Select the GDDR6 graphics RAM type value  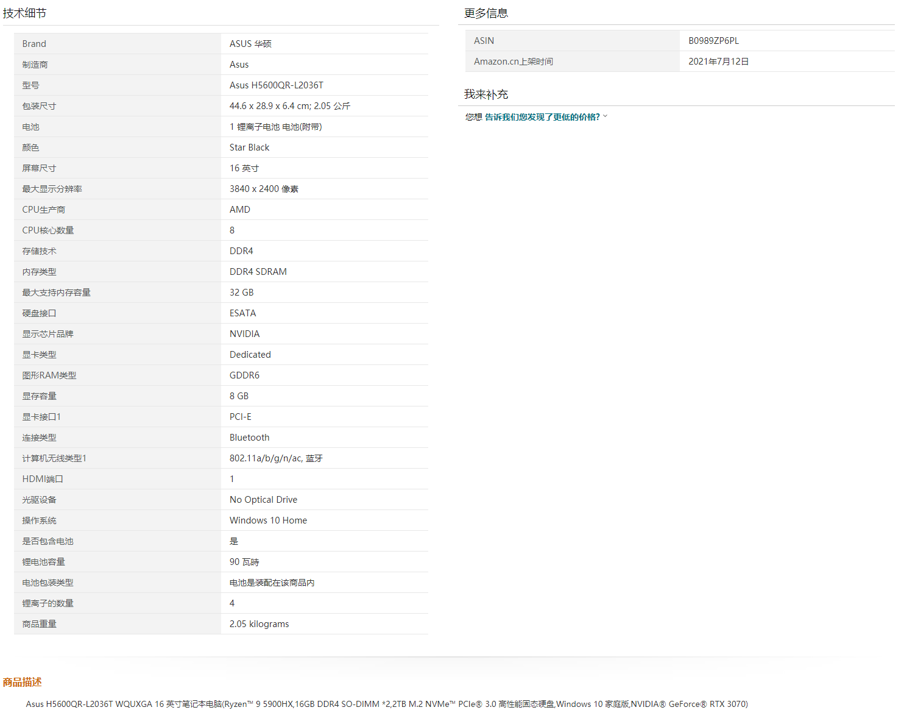coord(244,375)
